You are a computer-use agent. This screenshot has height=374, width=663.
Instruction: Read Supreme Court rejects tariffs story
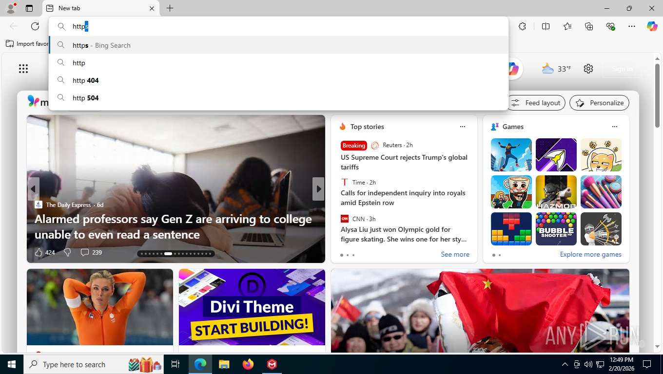(404, 162)
